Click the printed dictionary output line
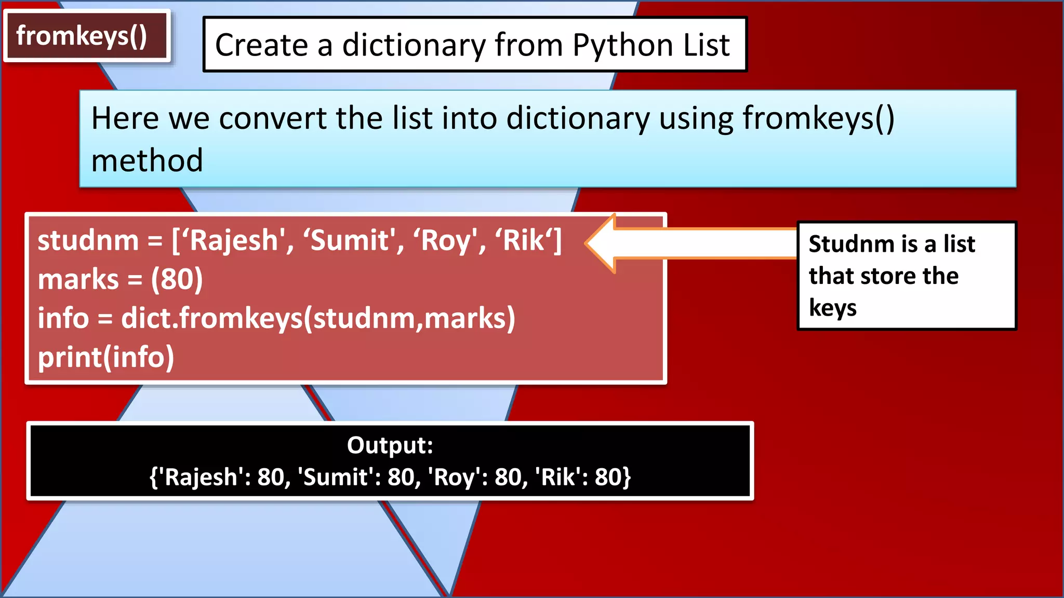 [390, 477]
